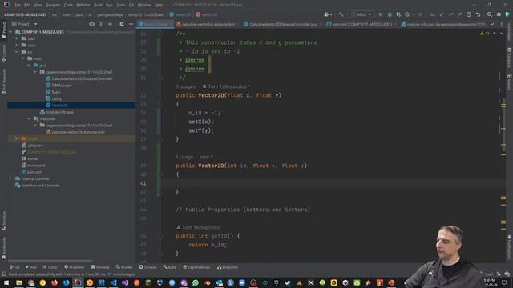Switch to pom.xml editor tab
The image size is (513, 288).
point(361,24)
